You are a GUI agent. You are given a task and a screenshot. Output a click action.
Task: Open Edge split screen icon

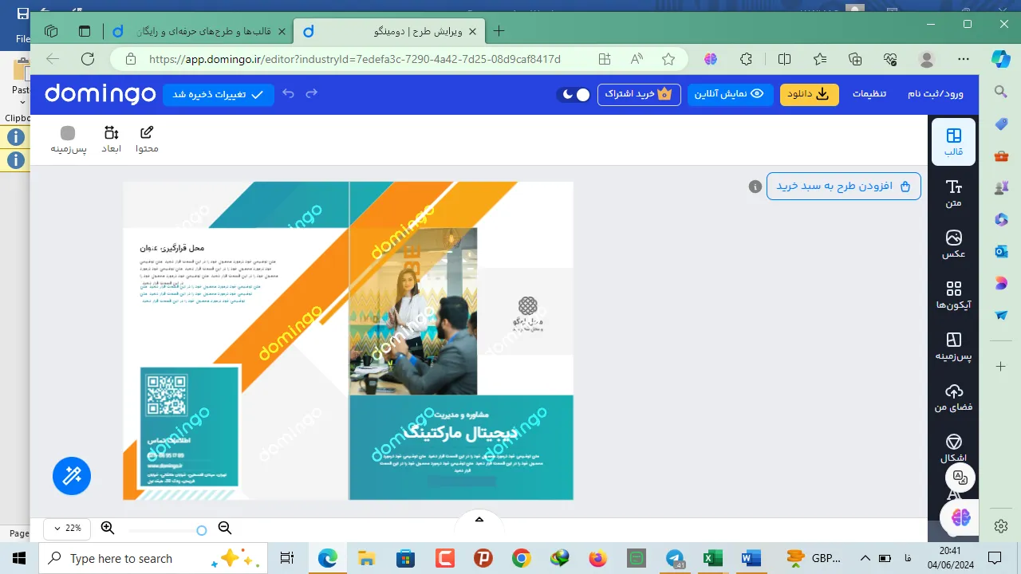tap(784, 59)
